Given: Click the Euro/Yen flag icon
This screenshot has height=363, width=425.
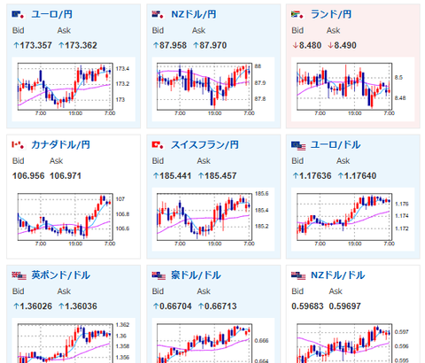Looking at the screenshot, I should pos(18,14).
